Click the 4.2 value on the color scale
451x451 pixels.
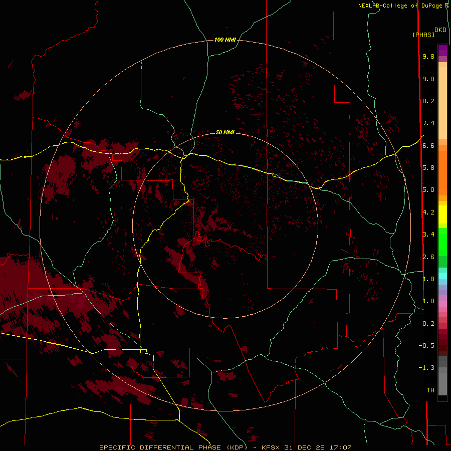click(428, 212)
